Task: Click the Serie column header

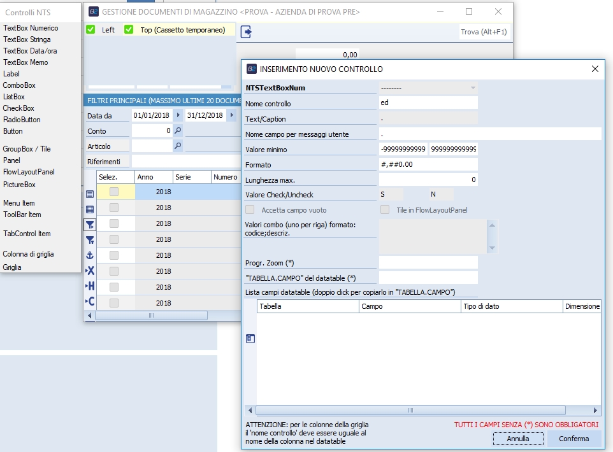Action: (x=192, y=177)
